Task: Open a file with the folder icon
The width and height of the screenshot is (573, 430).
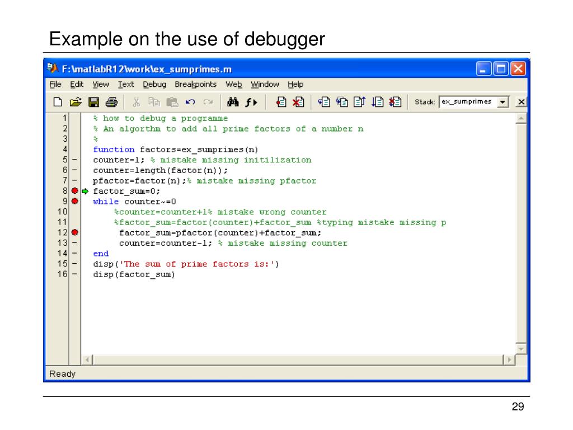Action: click(x=76, y=102)
